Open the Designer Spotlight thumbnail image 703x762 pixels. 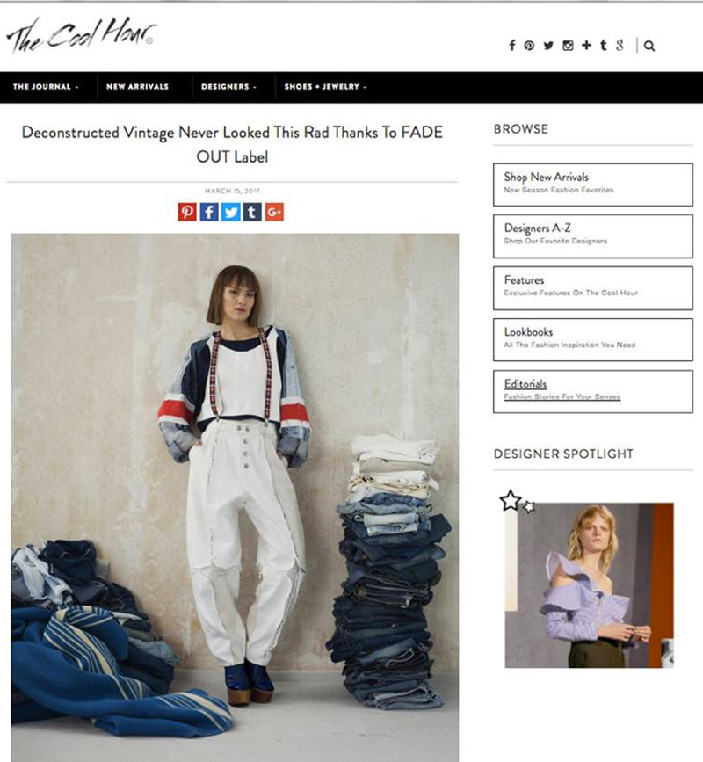click(x=589, y=584)
